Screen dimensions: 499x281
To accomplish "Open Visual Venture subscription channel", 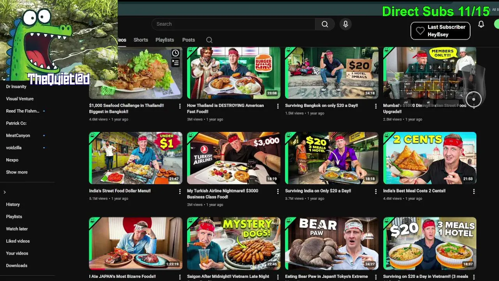I will 20,99.
